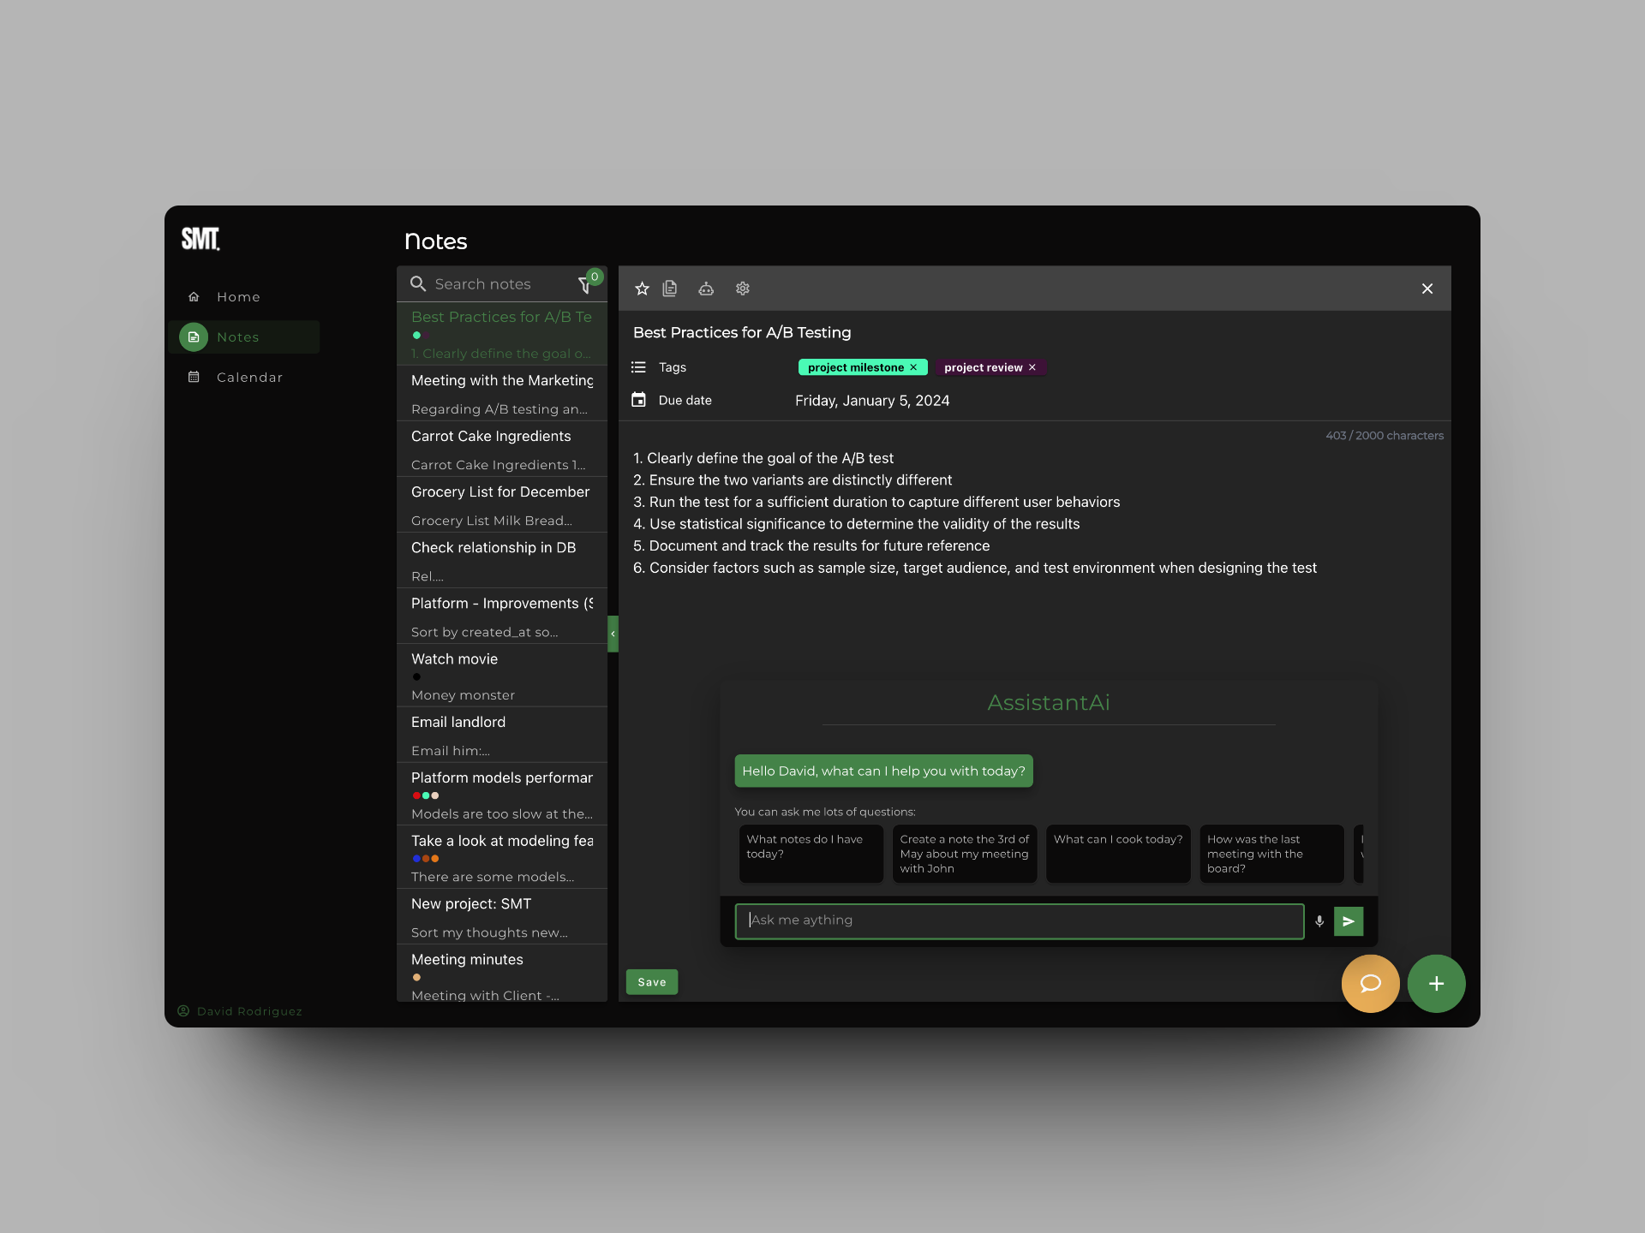The width and height of the screenshot is (1645, 1233).
Task: Open Calendar from the sidebar
Action: 249,378
